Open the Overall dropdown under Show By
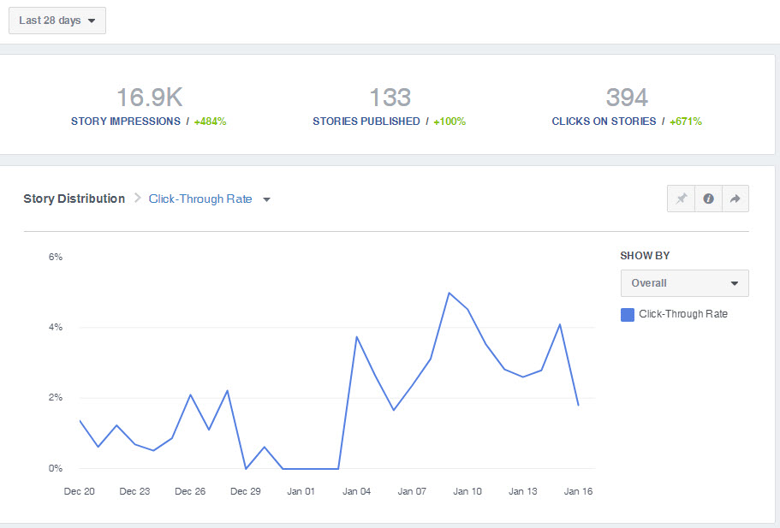The width and height of the screenshot is (780, 528). click(x=684, y=283)
